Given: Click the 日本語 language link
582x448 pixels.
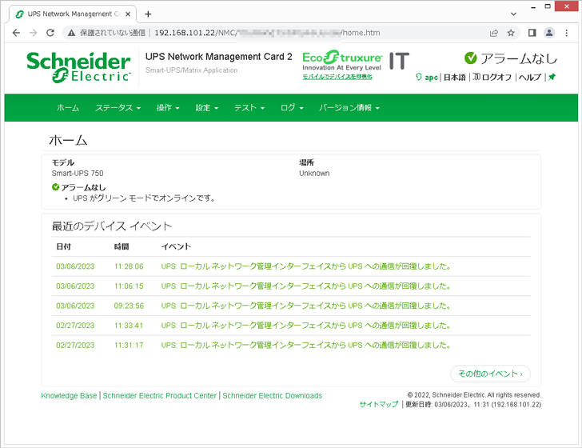Looking at the screenshot, I should tap(455, 78).
